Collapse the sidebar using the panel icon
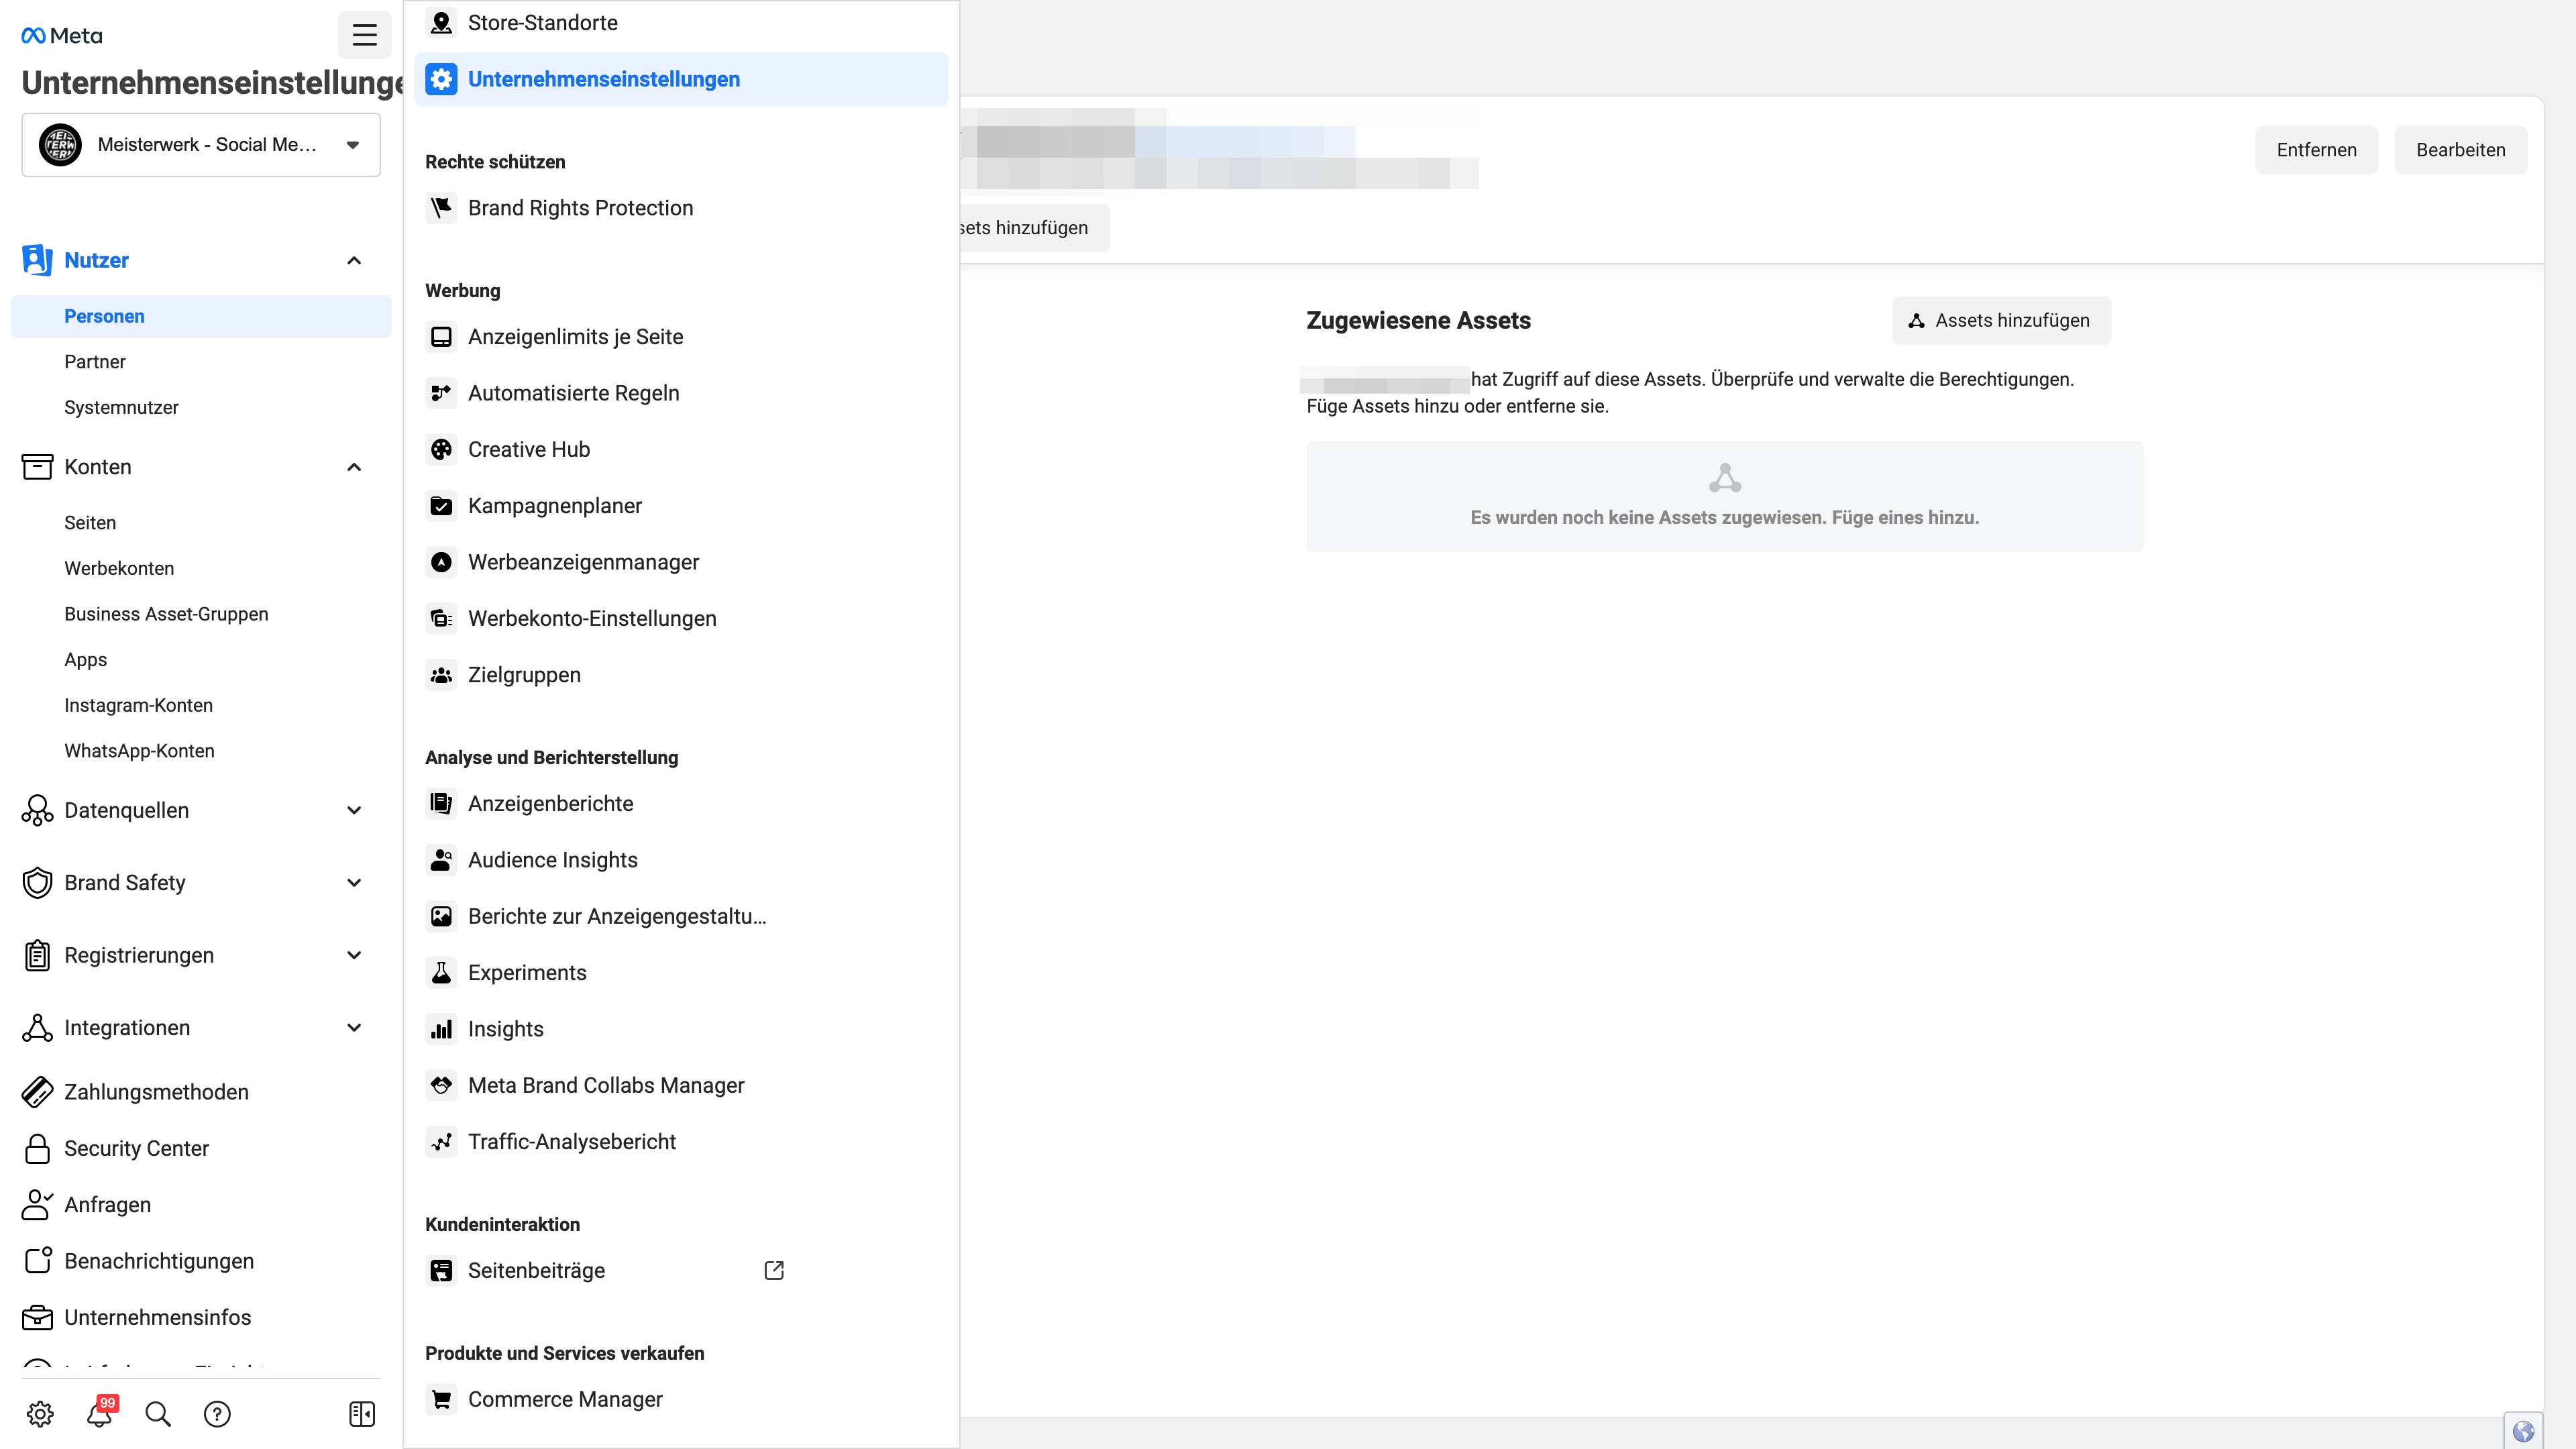The width and height of the screenshot is (2576, 1449). coord(361,1413)
